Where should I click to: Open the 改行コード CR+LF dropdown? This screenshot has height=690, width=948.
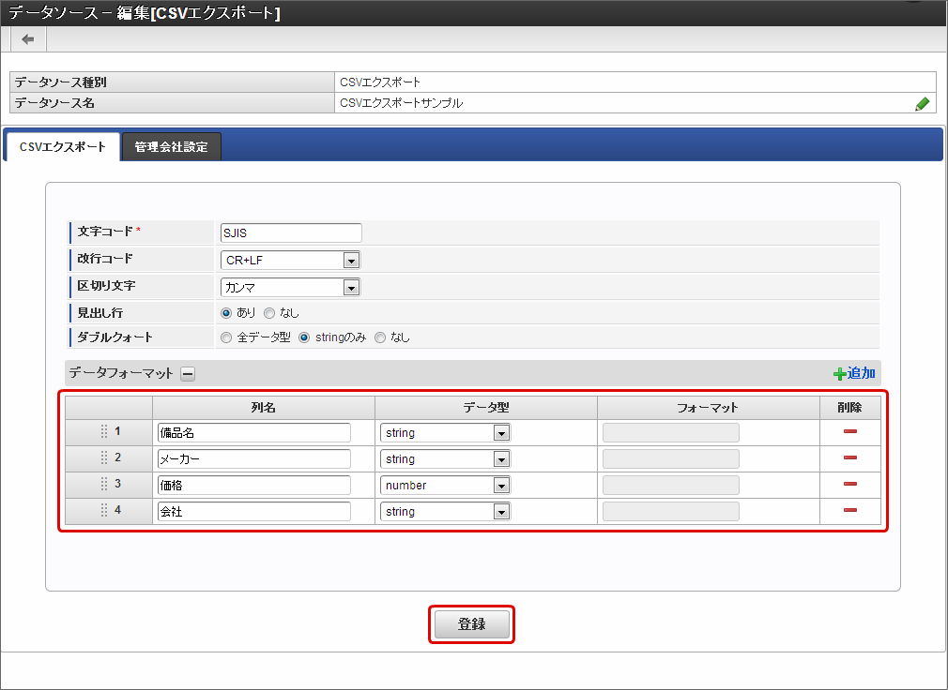click(x=291, y=261)
